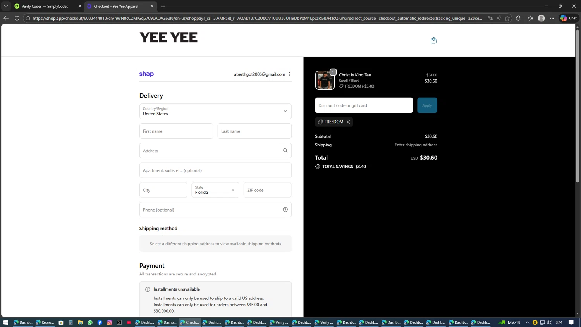The height and width of the screenshot is (327, 581).
Task: Open the volume control in system tray
Action: 549,322
